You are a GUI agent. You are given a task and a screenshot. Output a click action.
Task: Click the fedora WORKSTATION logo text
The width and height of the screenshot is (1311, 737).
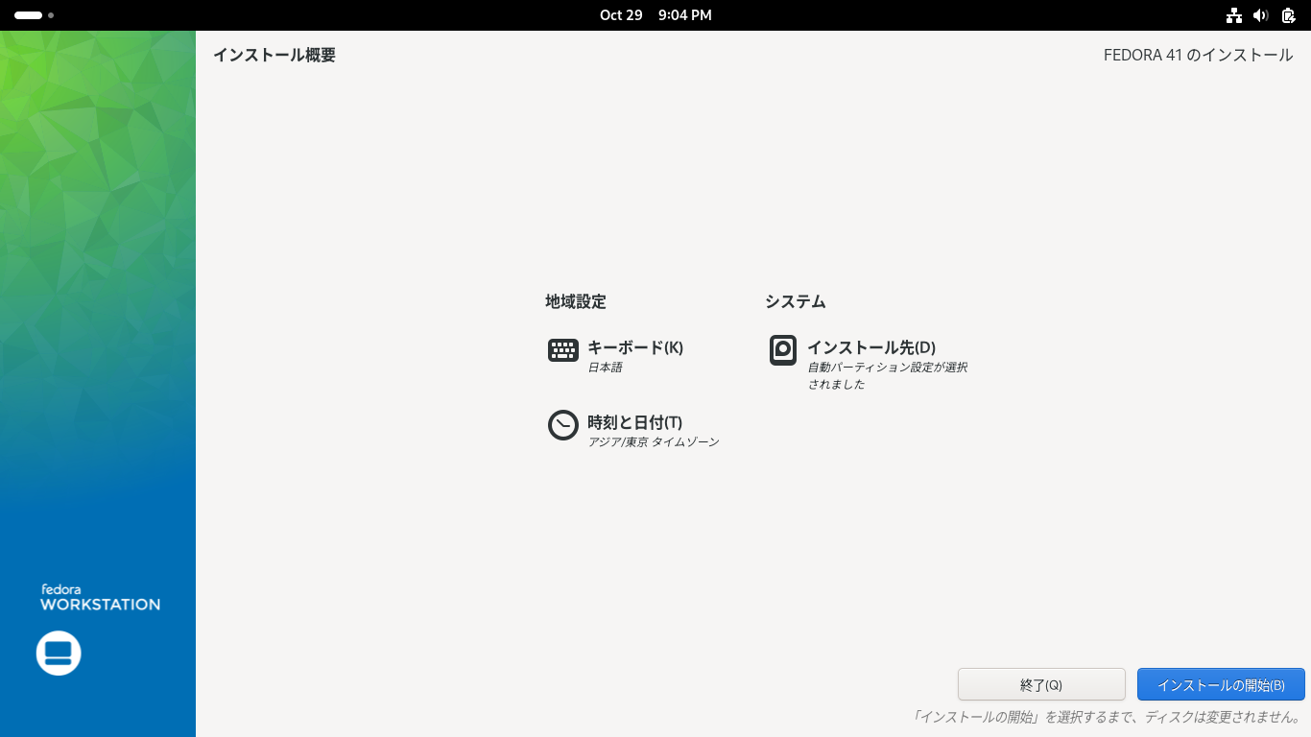(x=100, y=597)
